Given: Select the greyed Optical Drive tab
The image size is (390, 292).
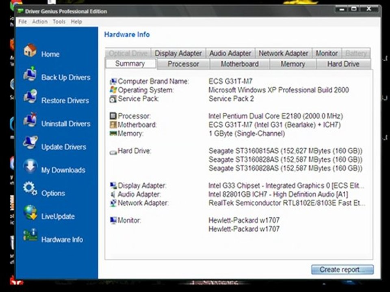Looking at the screenshot, I should [x=128, y=53].
